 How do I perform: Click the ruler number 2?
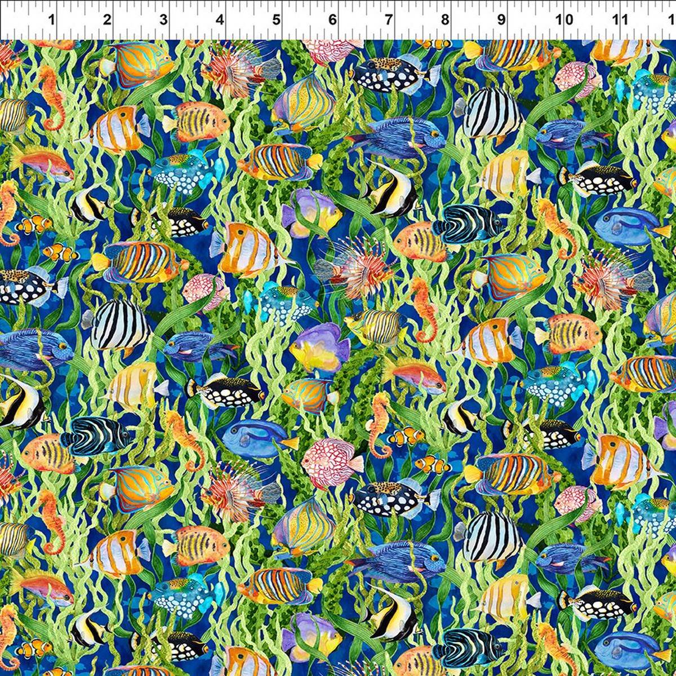point(107,20)
